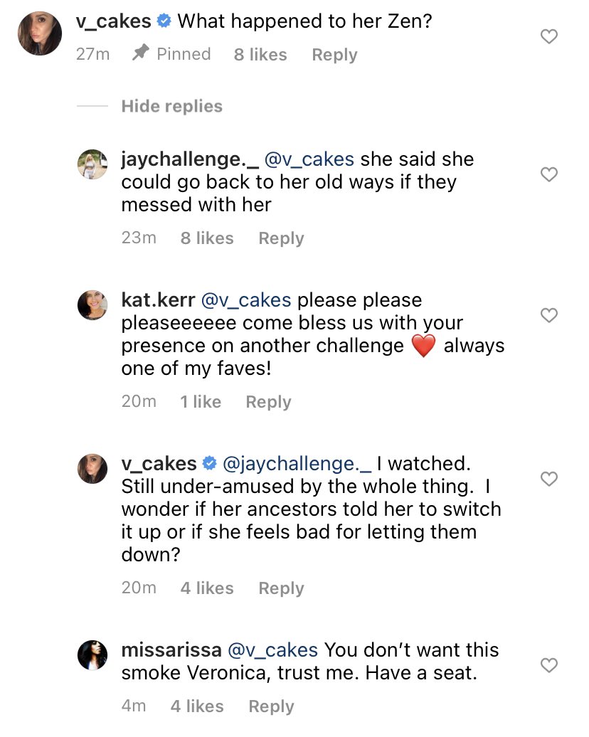Like v_cakes' reply about ancestors

(548, 479)
